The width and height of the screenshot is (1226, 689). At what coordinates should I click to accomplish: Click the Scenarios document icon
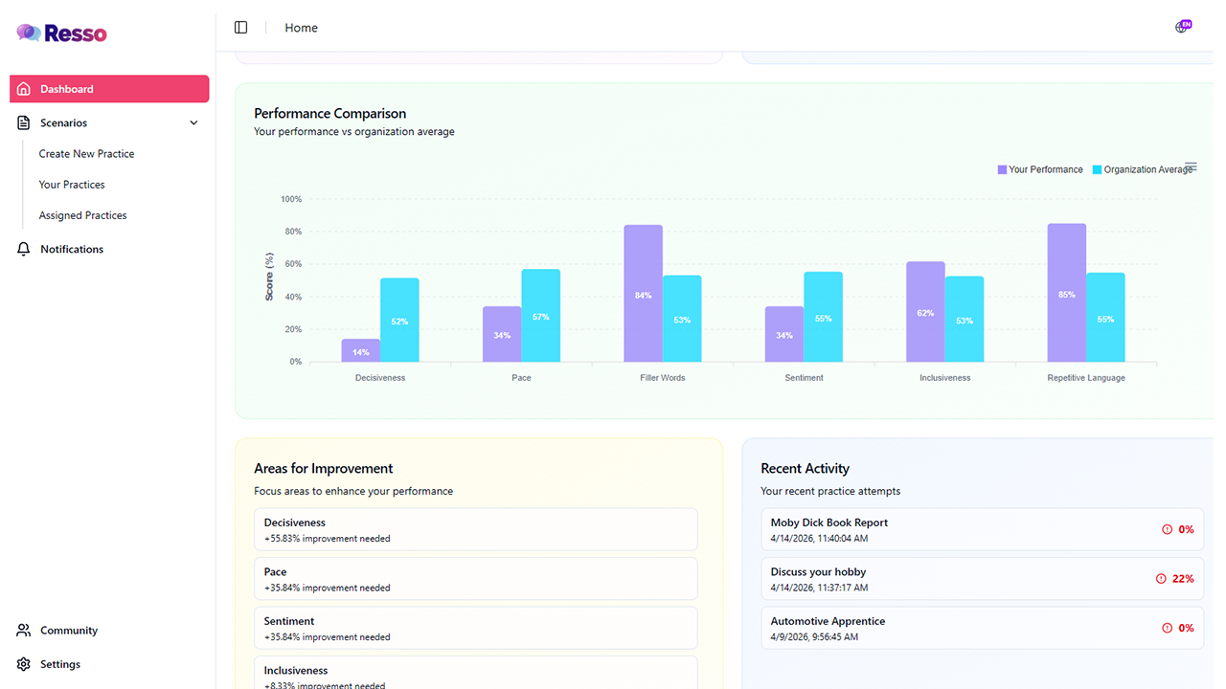coord(24,122)
